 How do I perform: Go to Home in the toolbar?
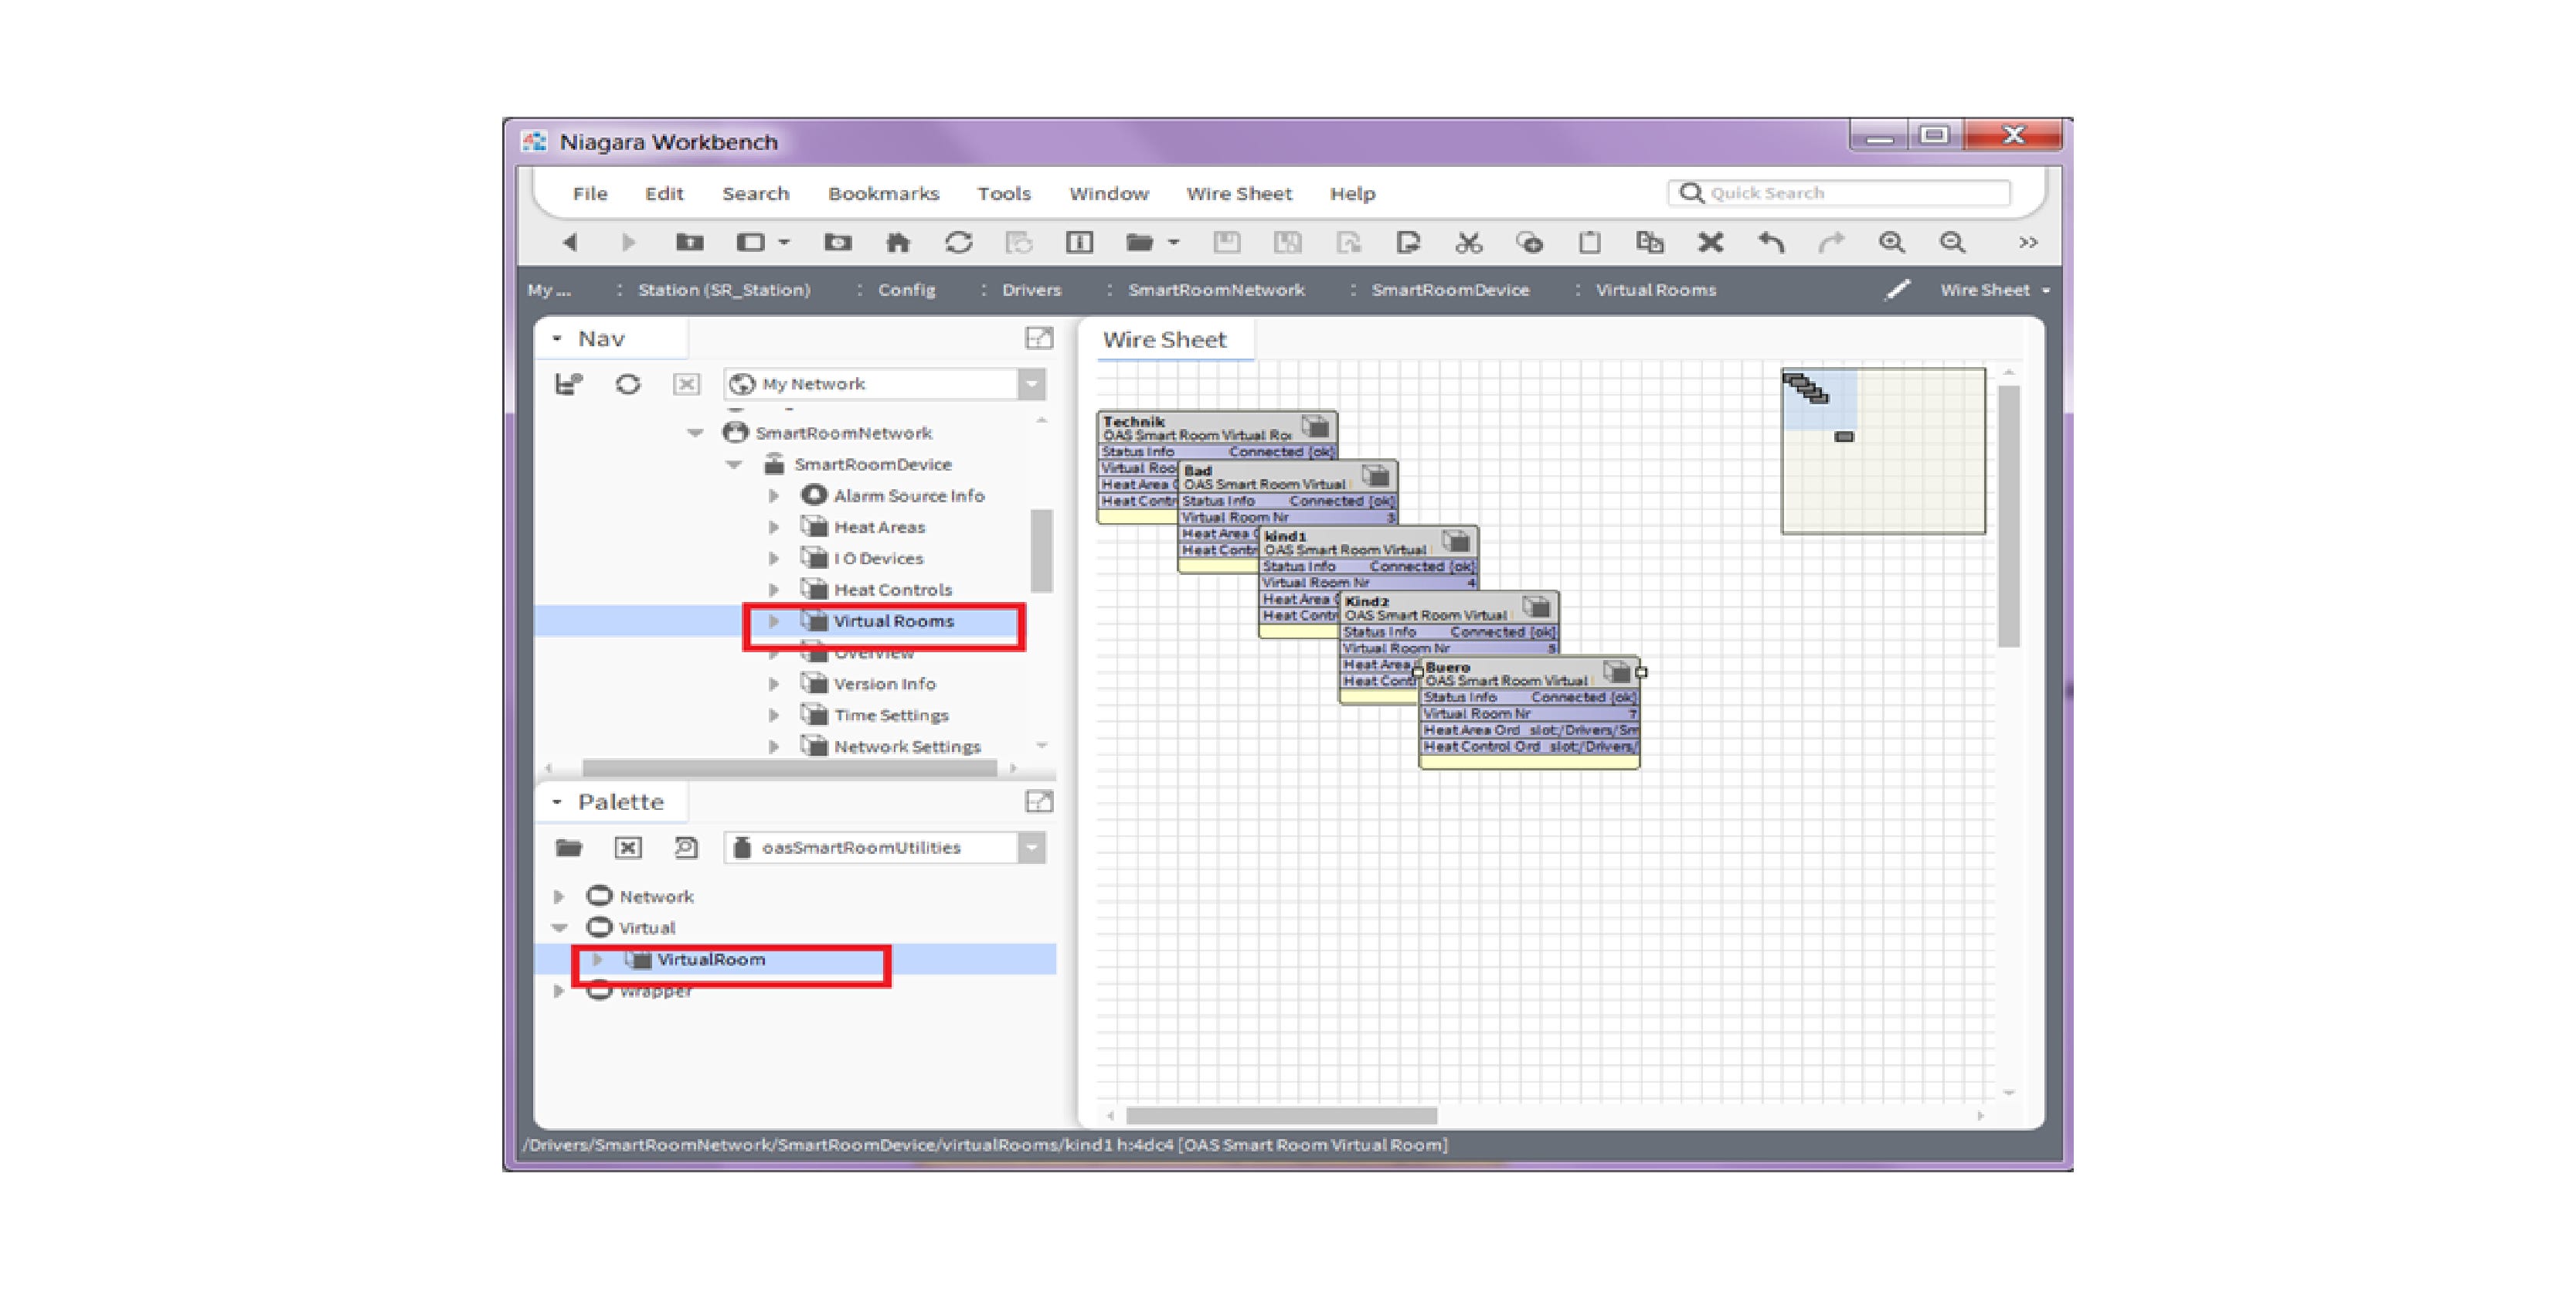pos(898,242)
